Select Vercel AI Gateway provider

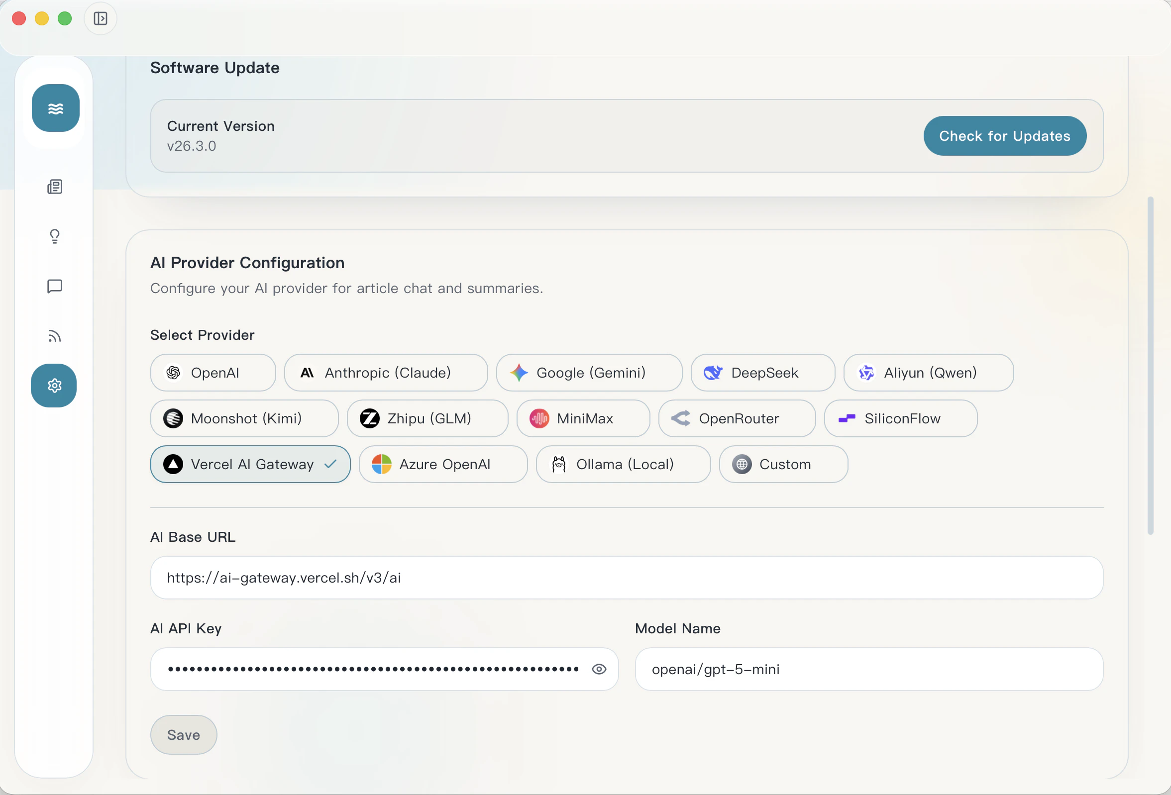(x=250, y=464)
